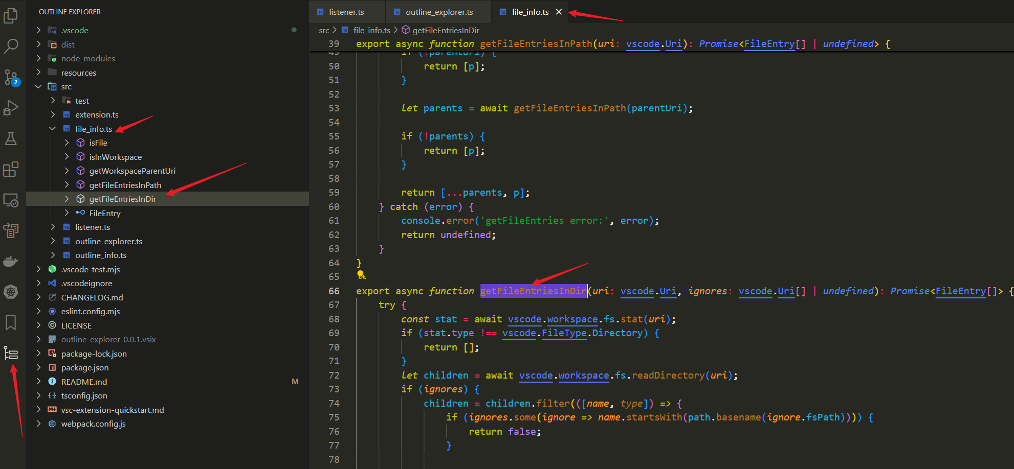1014x469 pixels.
Task: Open the Outline Explorer activity icon
Action: 11,354
